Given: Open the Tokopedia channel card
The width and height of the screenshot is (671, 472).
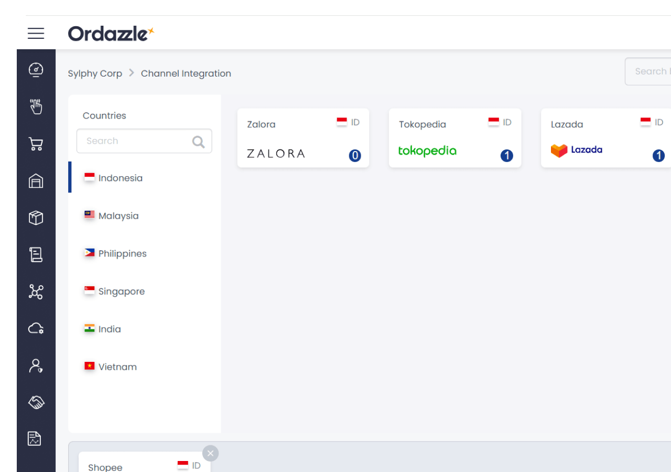Looking at the screenshot, I should click(x=454, y=138).
